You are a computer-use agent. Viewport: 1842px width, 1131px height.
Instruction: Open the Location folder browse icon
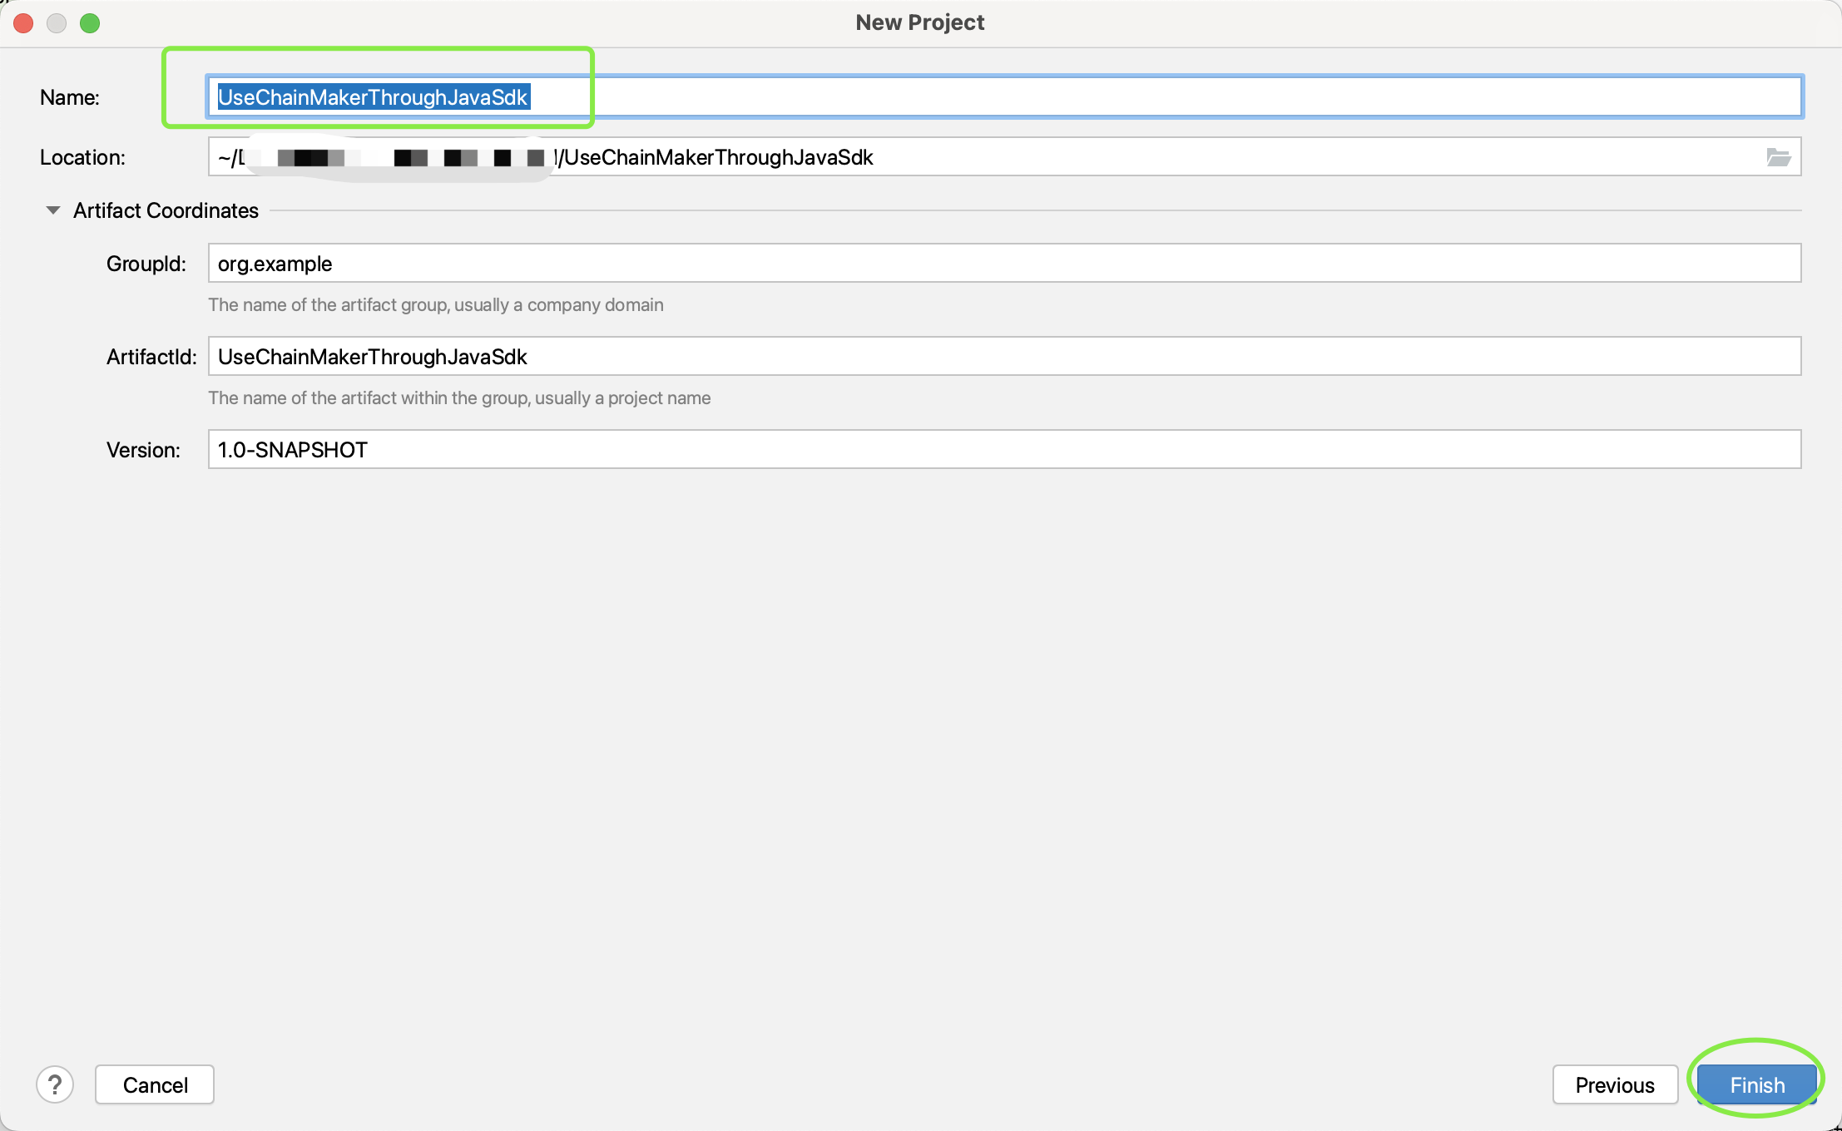tap(1778, 157)
